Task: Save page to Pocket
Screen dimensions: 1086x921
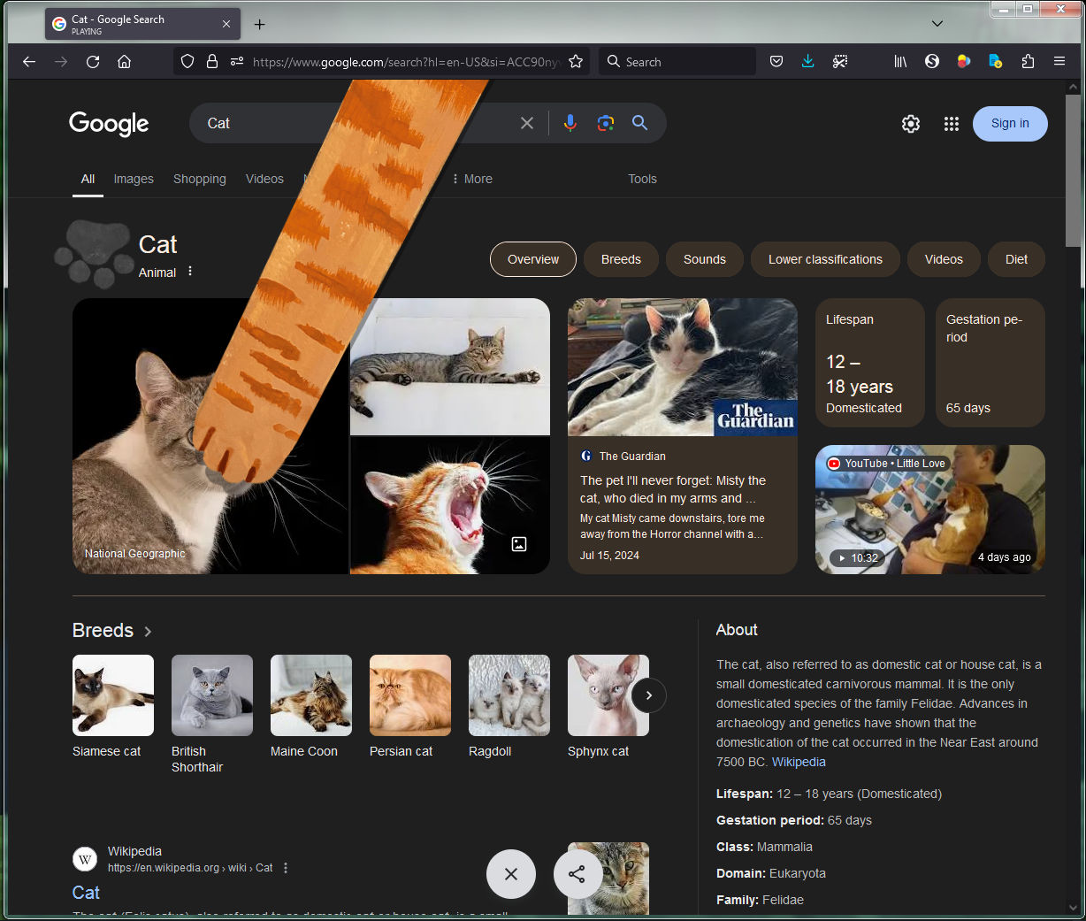Action: 776,62
